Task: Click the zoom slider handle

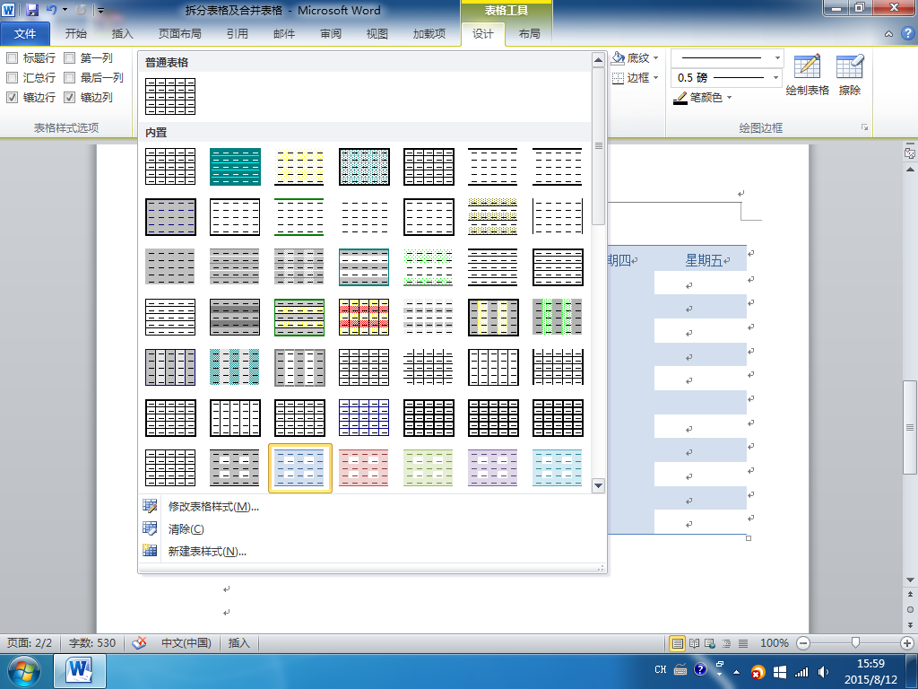Action: point(855,643)
